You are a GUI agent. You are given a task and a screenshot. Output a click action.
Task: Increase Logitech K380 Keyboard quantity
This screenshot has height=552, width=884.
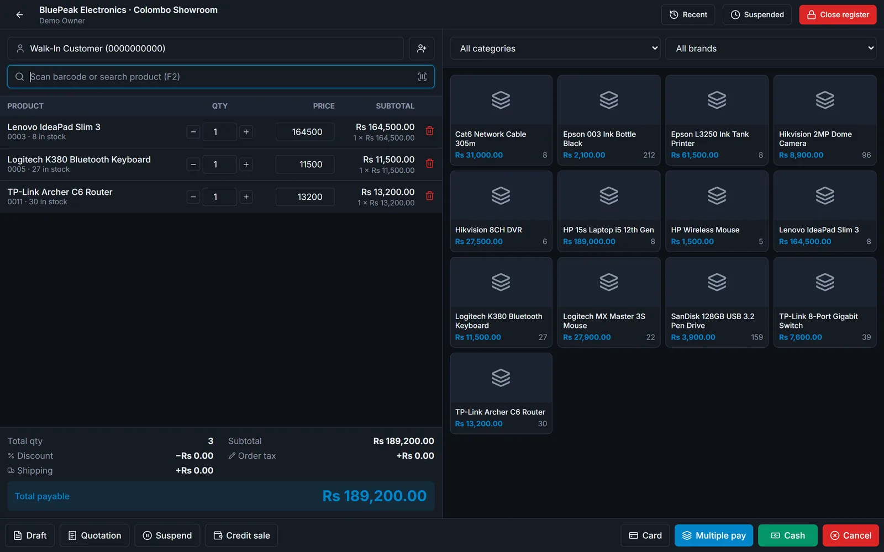[246, 164]
